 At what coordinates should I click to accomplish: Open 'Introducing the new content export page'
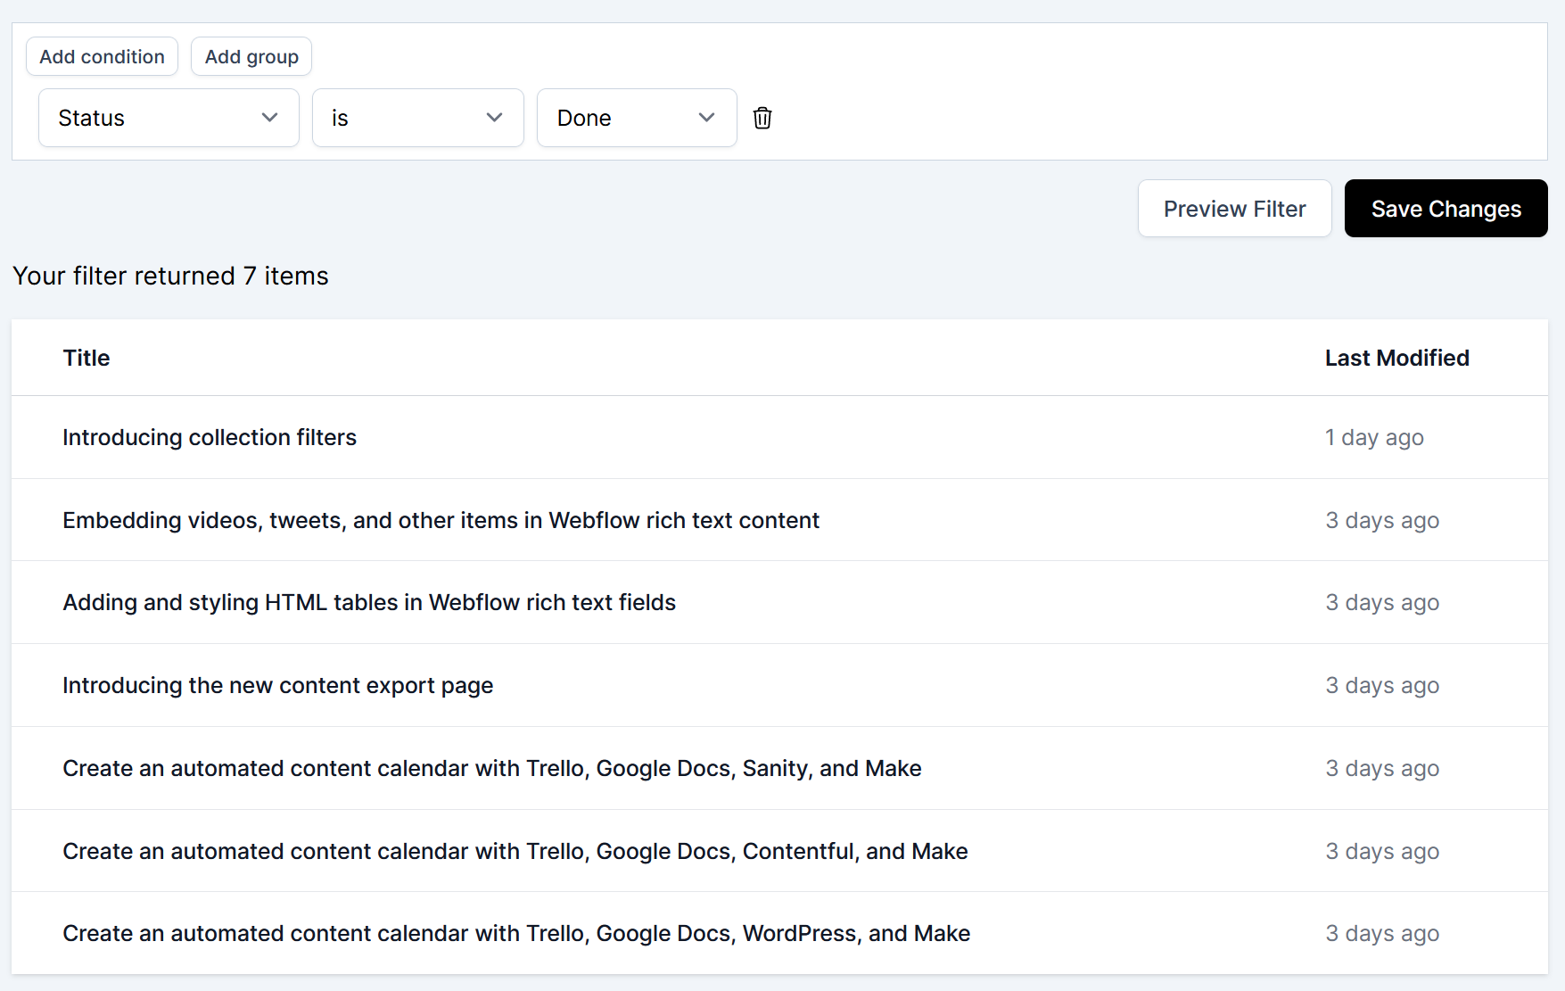tap(277, 685)
